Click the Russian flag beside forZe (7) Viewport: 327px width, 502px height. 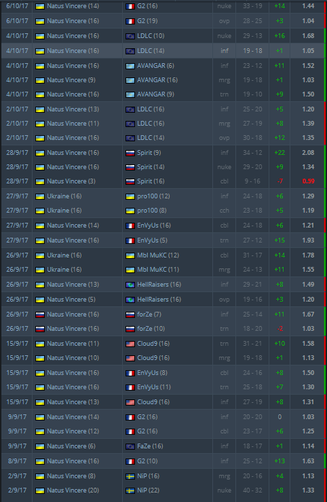(130, 315)
